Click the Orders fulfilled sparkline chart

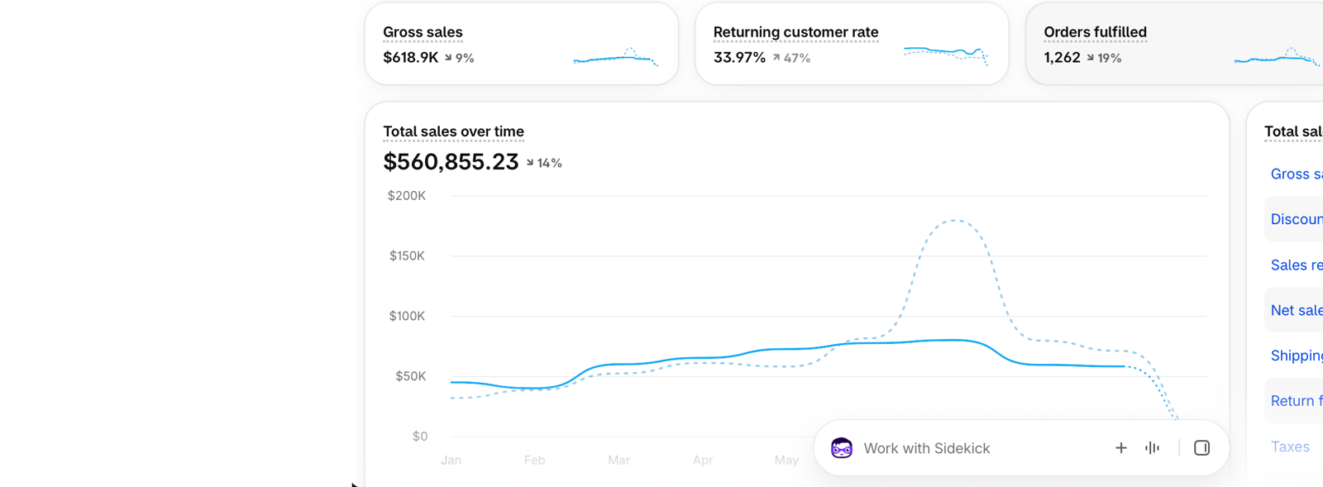[x=1277, y=57]
